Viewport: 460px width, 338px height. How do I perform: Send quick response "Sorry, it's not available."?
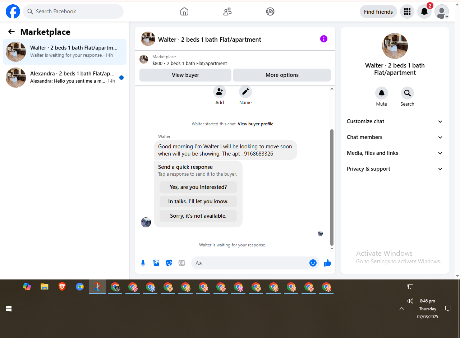point(198,216)
